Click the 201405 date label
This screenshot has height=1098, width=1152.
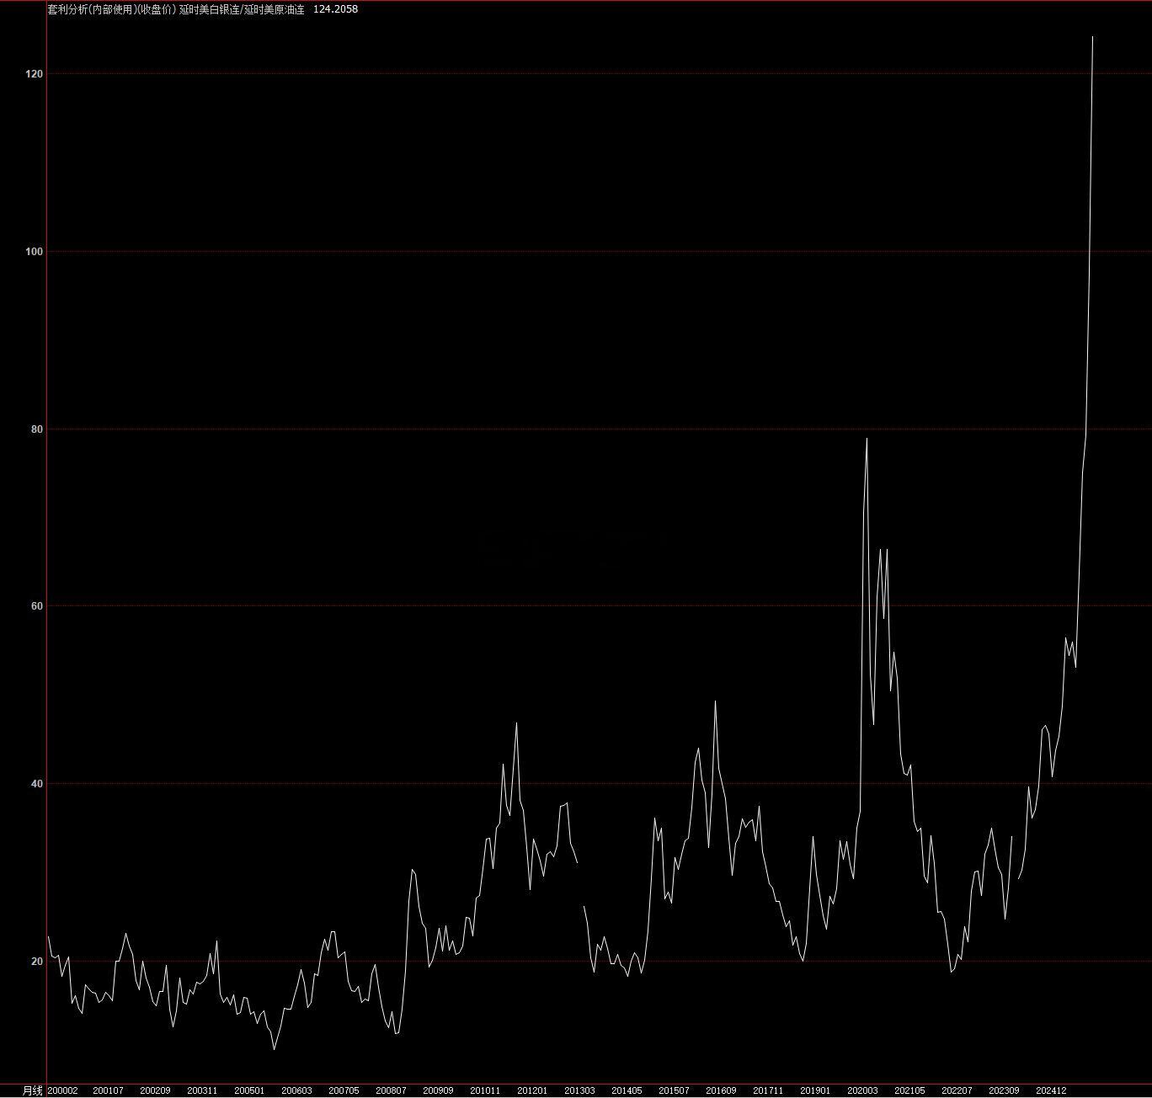tap(627, 1090)
